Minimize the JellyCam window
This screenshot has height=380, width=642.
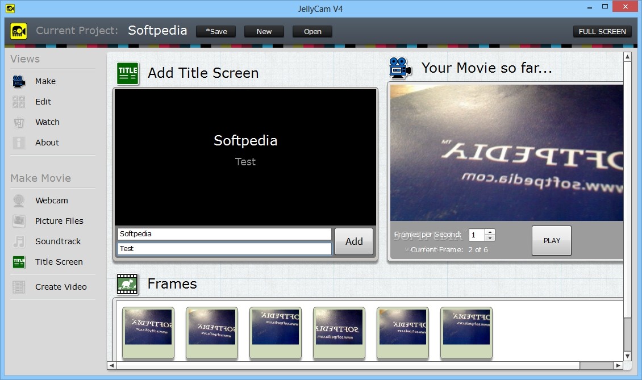(590, 7)
